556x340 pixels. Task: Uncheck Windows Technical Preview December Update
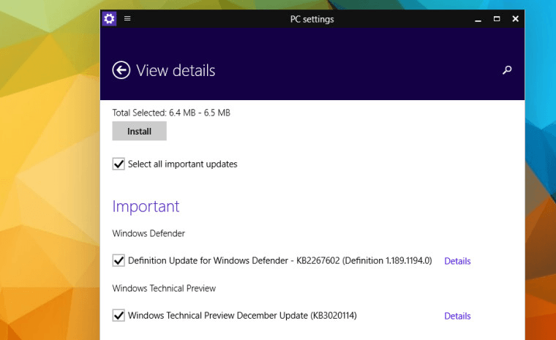[119, 315]
